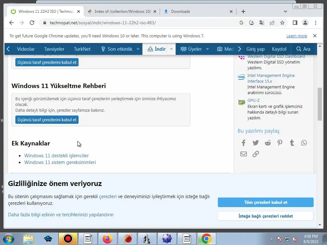
Task: Click the network tray icon
Action: [287, 239]
